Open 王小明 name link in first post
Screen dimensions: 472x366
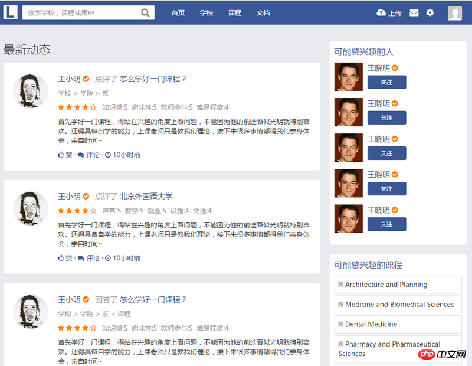pos(69,79)
